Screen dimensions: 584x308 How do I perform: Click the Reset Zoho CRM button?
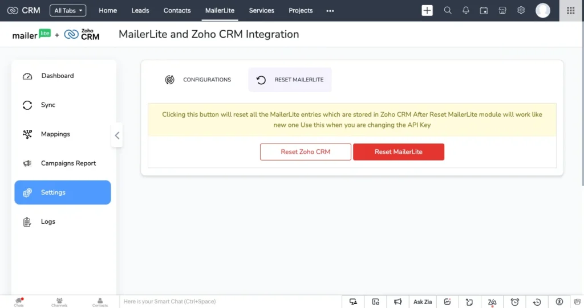(x=306, y=152)
